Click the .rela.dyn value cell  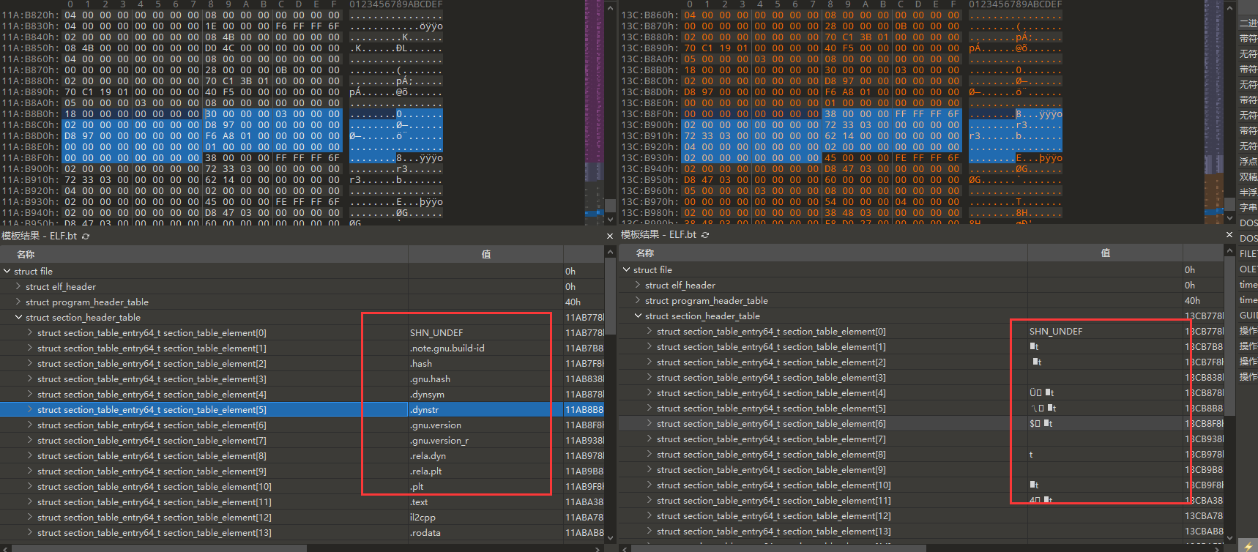(485, 456)
